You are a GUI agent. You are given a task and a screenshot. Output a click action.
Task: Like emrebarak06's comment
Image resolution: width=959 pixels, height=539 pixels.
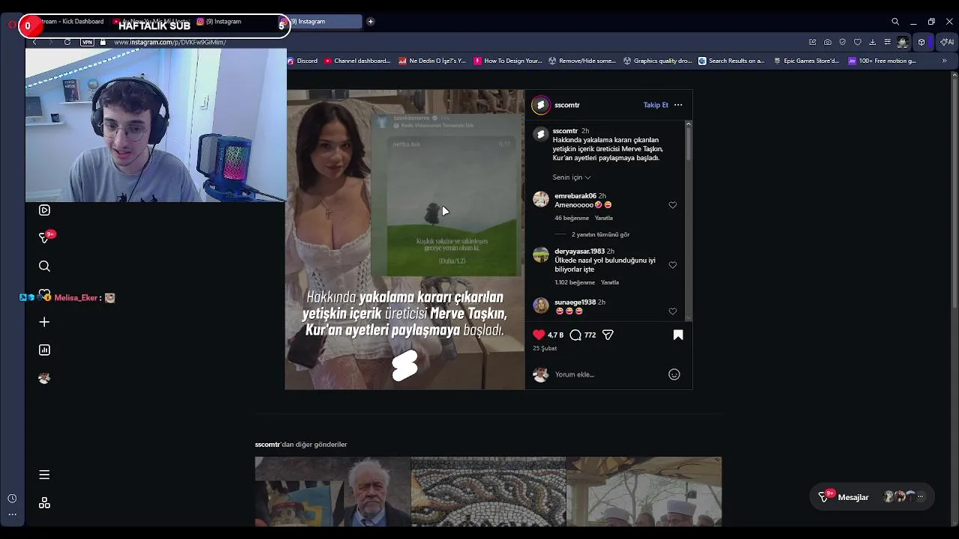(673, 205)
